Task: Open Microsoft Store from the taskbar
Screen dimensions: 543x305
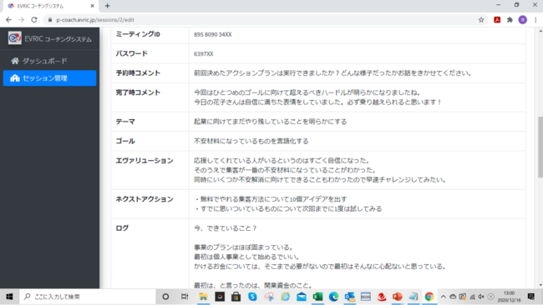Action: [x=236, y=297]
